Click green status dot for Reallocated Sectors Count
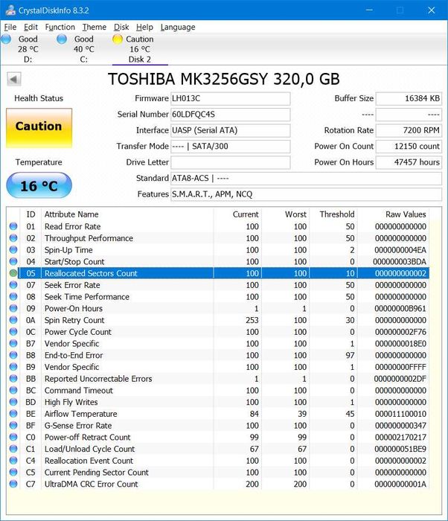This screenshot has width=448, height=521. coord(13,273)
